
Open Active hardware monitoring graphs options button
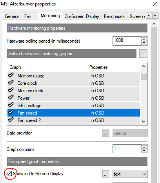point(143,54)
